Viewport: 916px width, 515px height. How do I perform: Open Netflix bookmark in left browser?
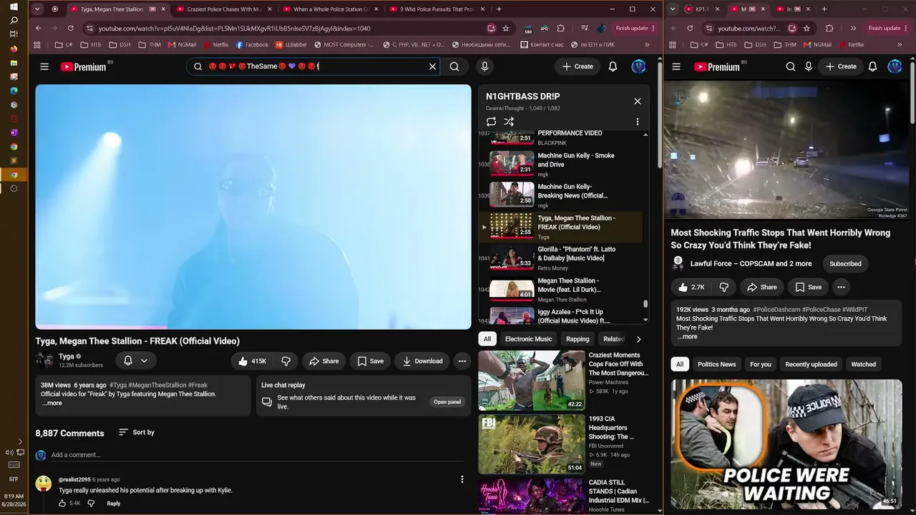click(x=214, y=44)
